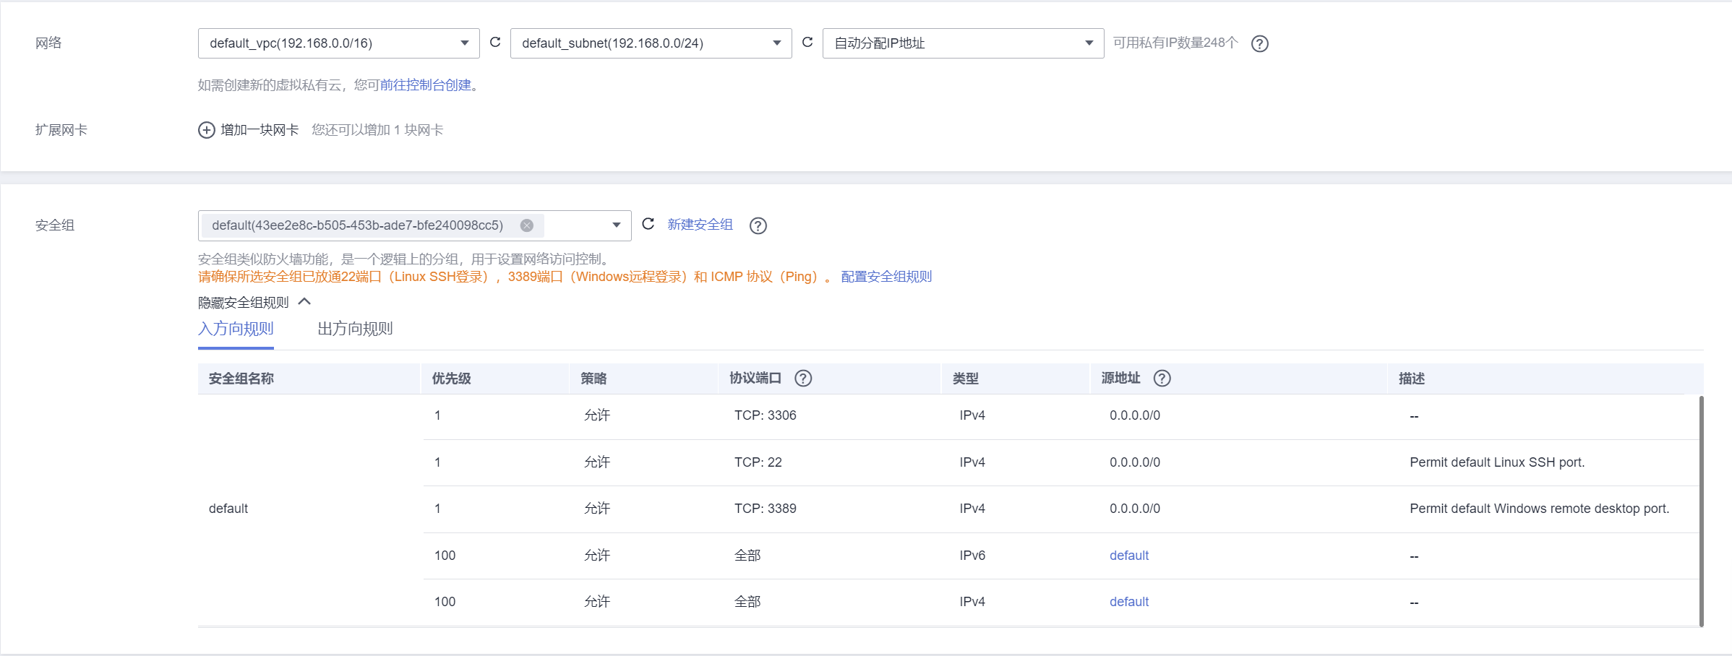
Task: Click 0.0.0.0/0 in the TCP: 22 row
Action: pos(1135,462)
